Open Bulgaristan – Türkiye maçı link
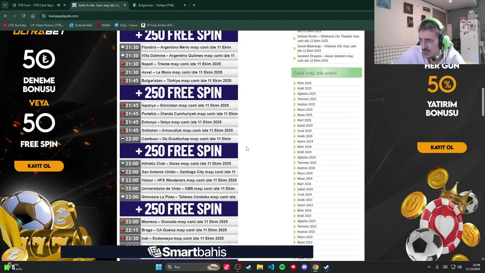 (x=186, y=81)
